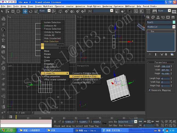Click the Configure Modifier Sets icon
This screenshot has height=133, width=177.
pos(172,55)
